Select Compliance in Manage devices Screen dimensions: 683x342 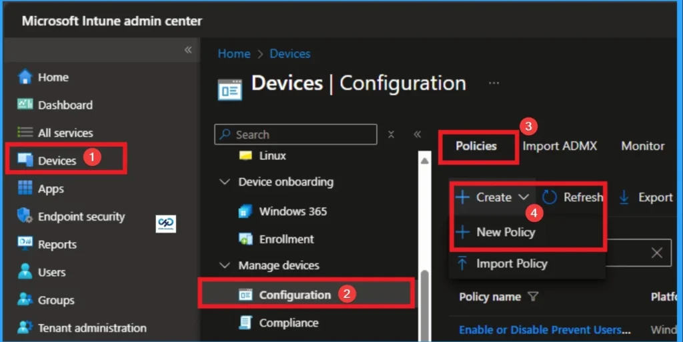[289, 323]
